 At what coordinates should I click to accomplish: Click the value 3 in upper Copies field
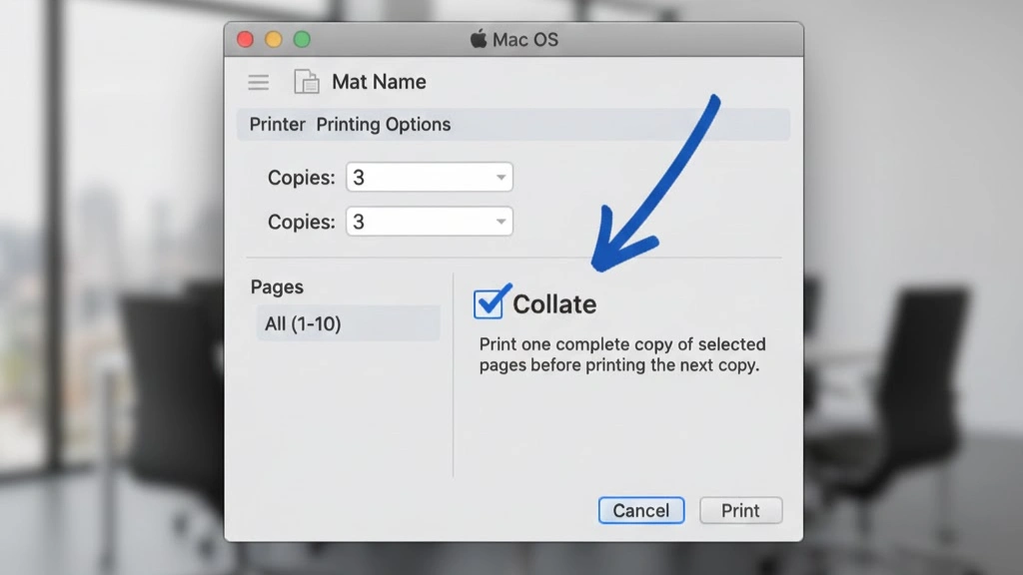(x=360, y=179)
